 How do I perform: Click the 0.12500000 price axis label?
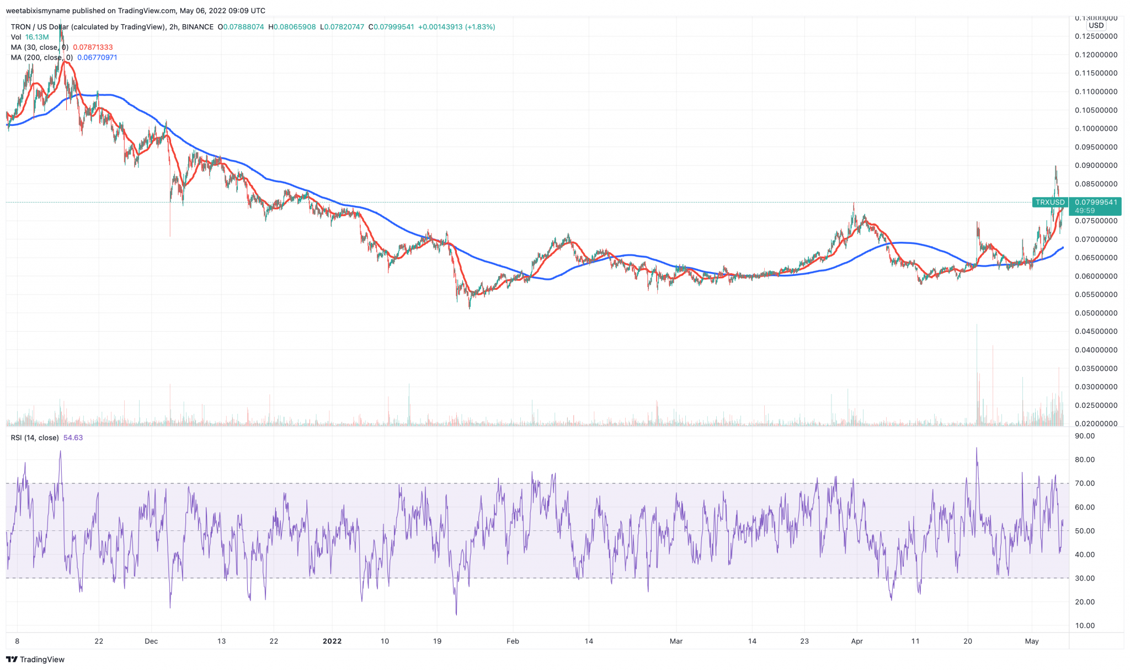pos(1096,36)
